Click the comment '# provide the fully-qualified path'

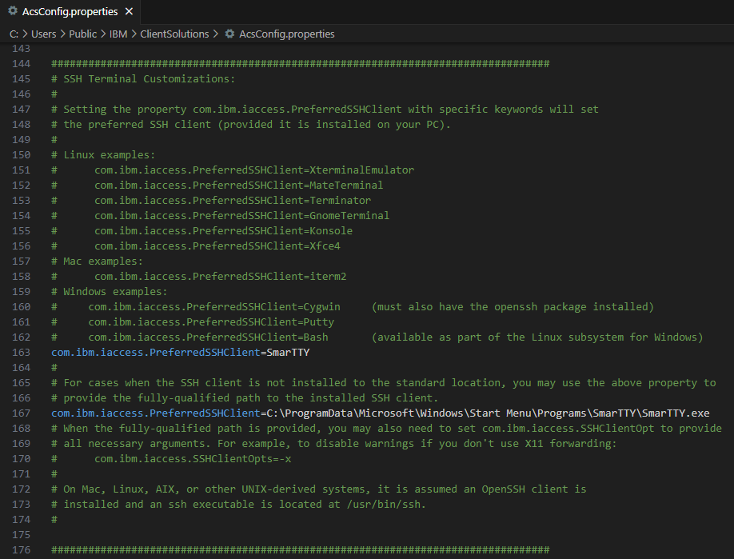(x=245, y=398)
